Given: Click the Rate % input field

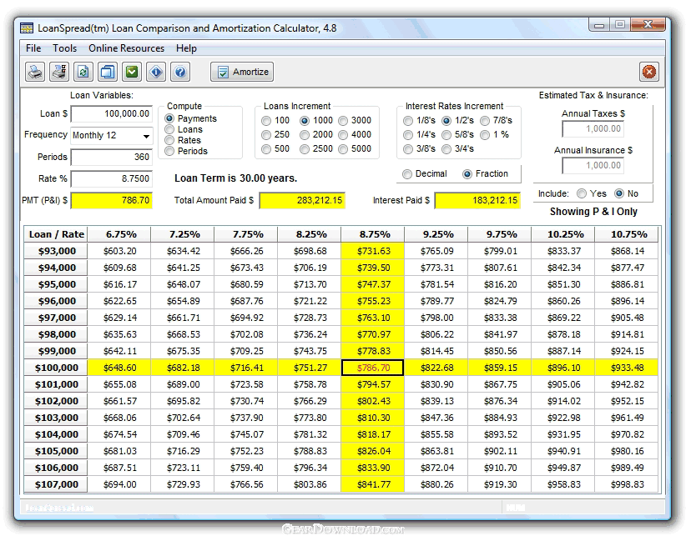Looking at the screenshot, I should [x=112, y=178].
